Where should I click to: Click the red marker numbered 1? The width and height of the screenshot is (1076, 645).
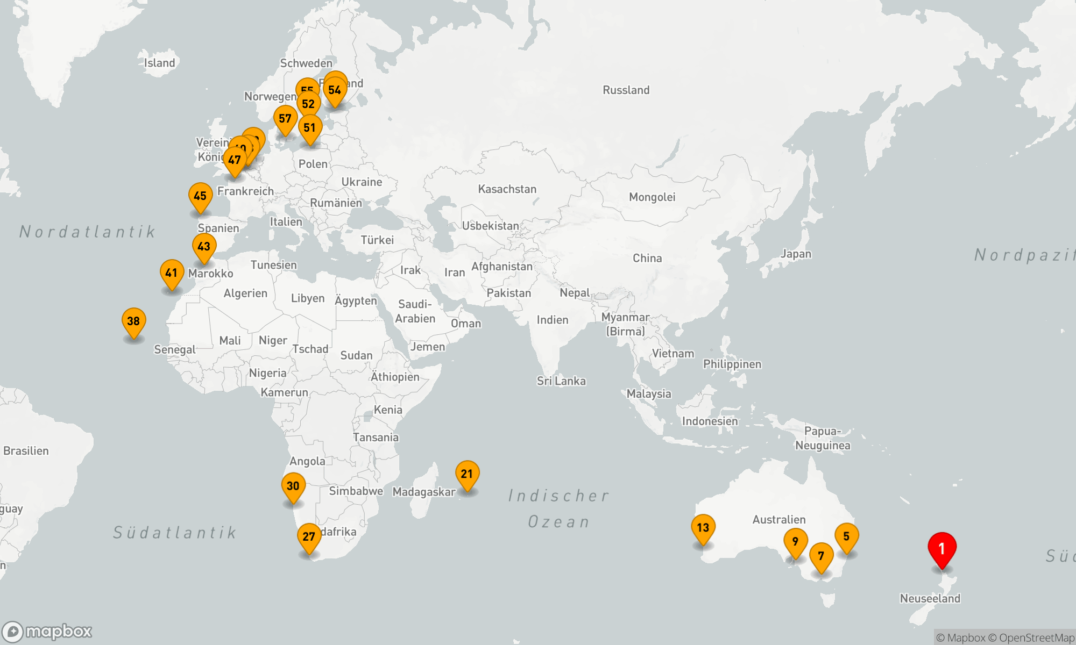pyautogui.click(x=942, y=548)
